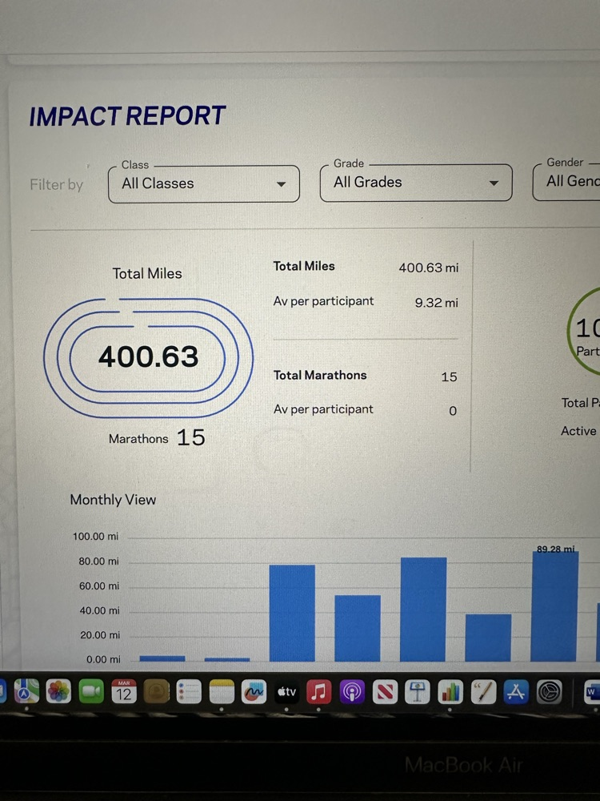The height and width of the screenshot is (801, 600).
Task: Open the Music app in the dock
Action: coord(319,691)
